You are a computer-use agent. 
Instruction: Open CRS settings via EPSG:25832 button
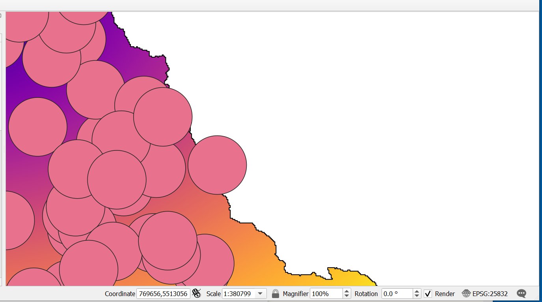click(485, 294)
